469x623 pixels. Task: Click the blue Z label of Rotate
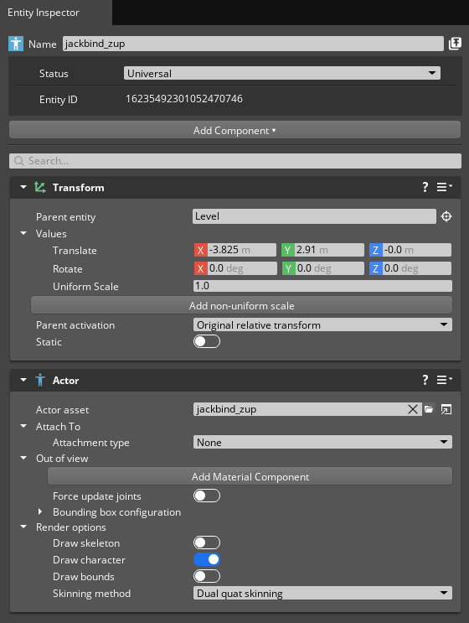pyautogui.click(x=375, y=268)
